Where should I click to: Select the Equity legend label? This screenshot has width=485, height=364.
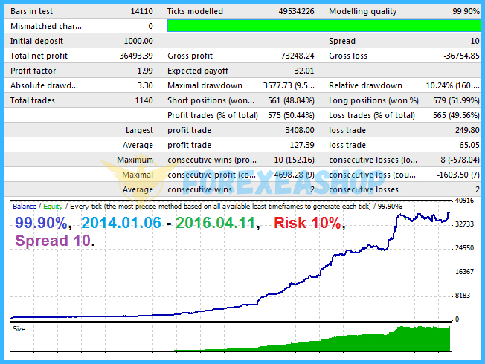[x=54, y=206]
